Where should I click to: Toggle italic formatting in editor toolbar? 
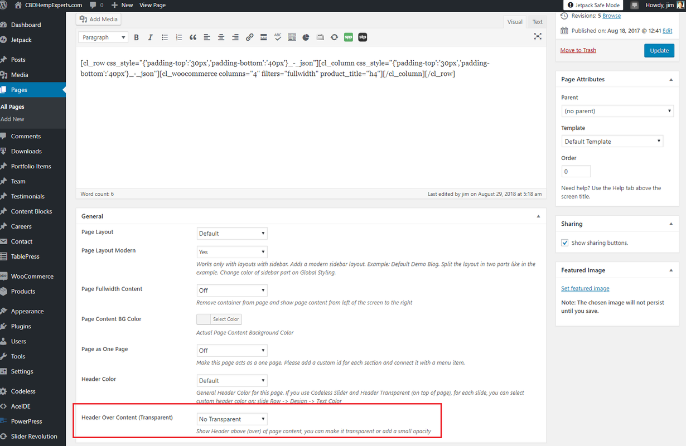pyautogui.click(x=150, y=37)
